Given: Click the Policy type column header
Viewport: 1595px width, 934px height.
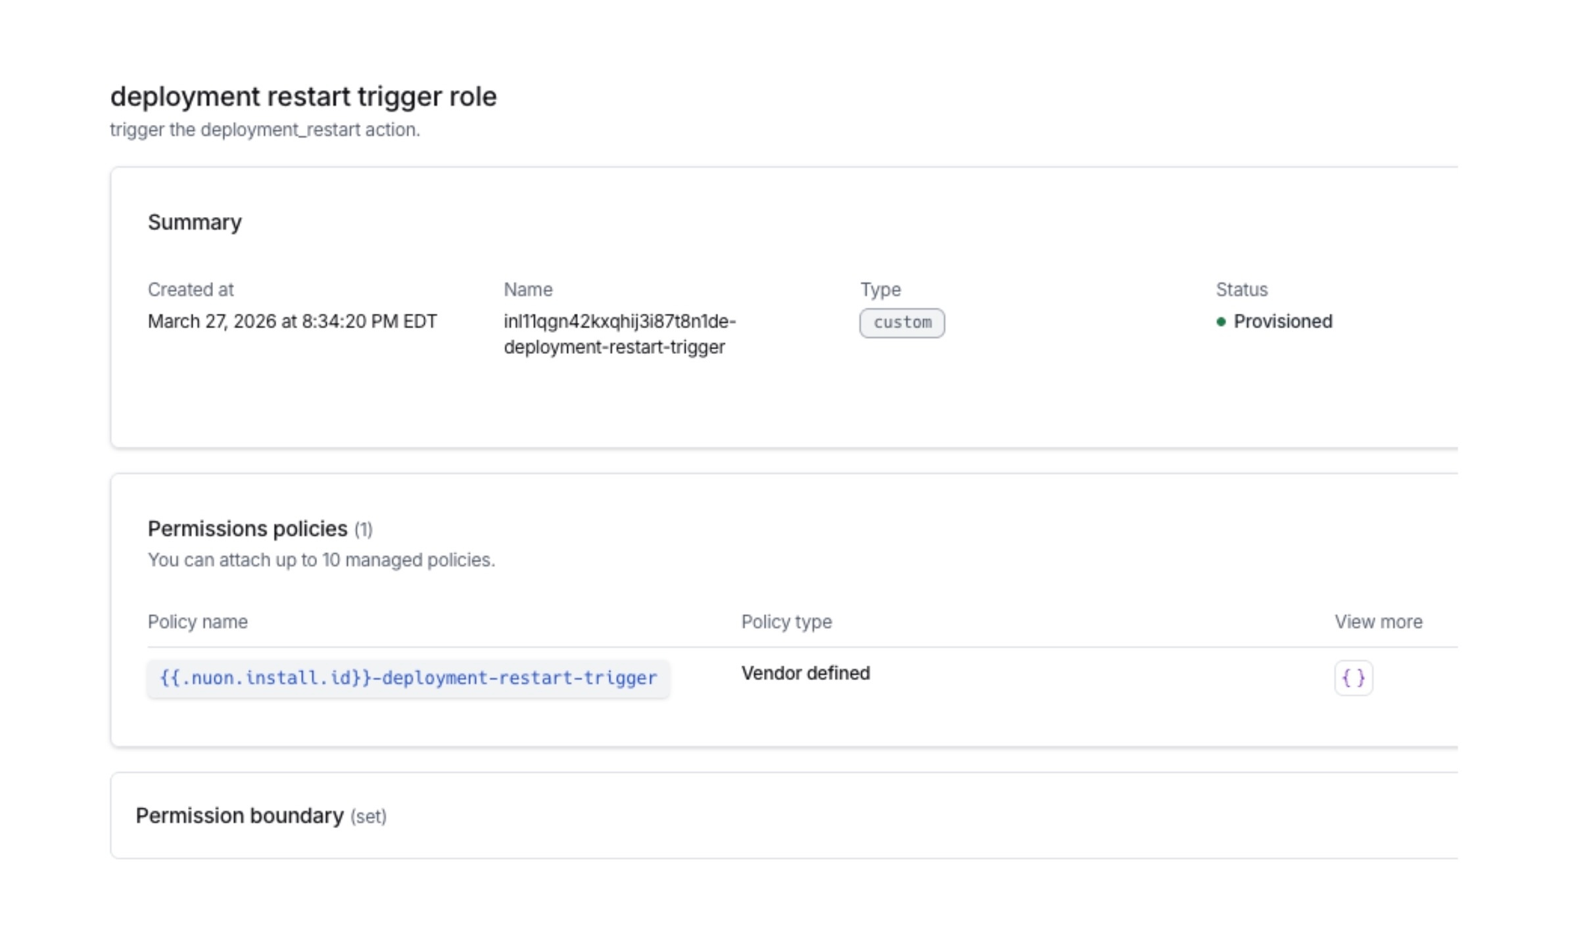Looking at the screenshot, I should pos(786,622).
